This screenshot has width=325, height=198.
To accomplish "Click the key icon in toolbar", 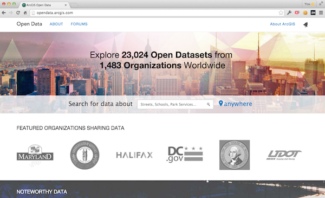I will point(289,13).
